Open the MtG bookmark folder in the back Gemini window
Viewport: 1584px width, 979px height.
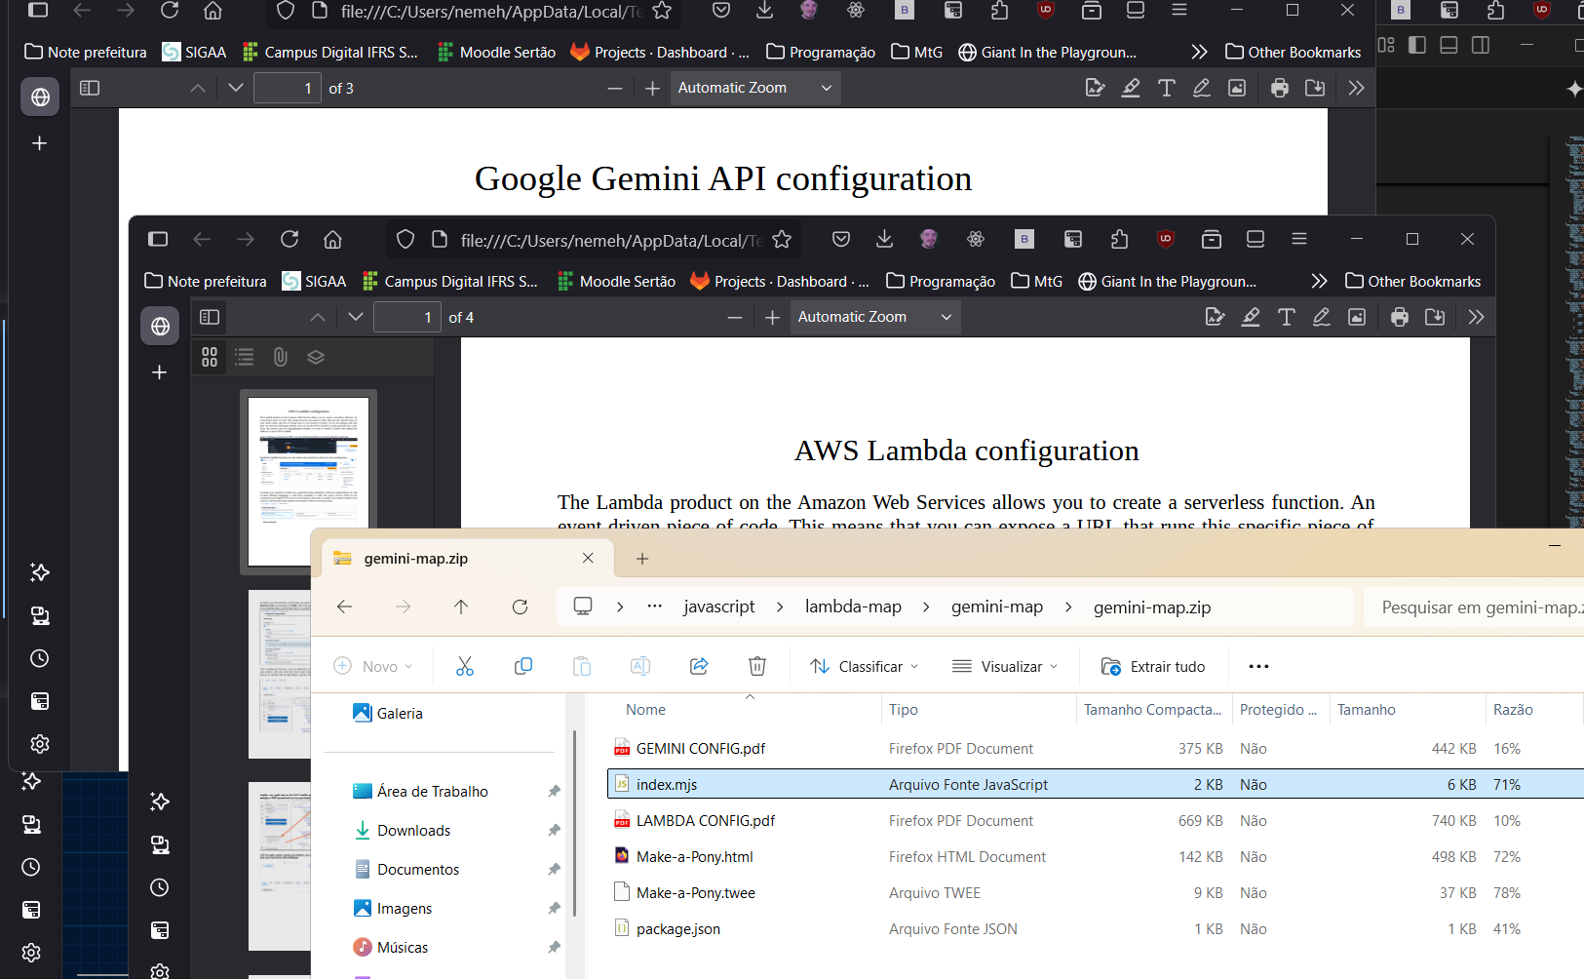[x=917, y=52]
